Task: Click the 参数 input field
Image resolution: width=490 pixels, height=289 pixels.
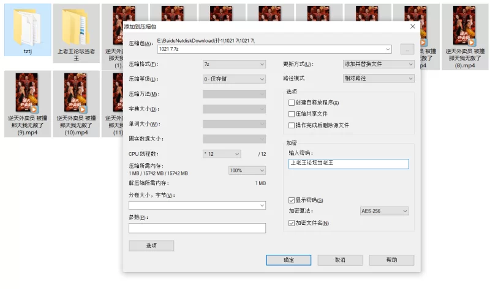Action: point(197,229)
